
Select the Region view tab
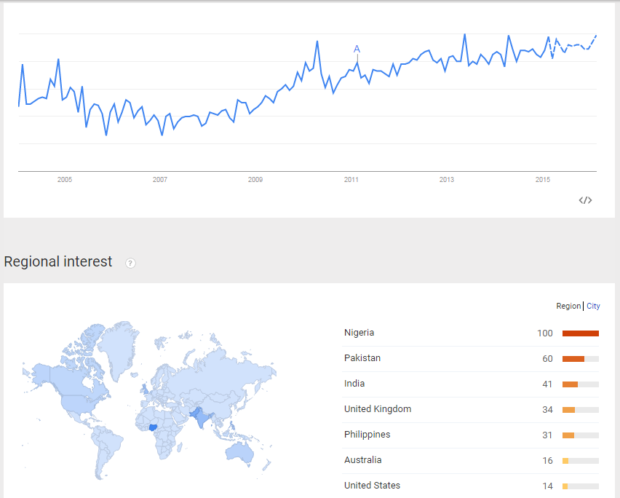coord(568,306)
